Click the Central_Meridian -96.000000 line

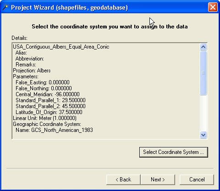(x=48, y=94)
